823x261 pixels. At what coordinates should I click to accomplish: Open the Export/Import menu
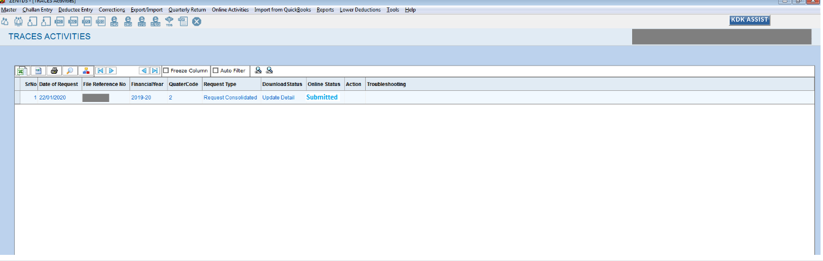(147, 10)
